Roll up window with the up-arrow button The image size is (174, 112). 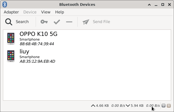149,5
